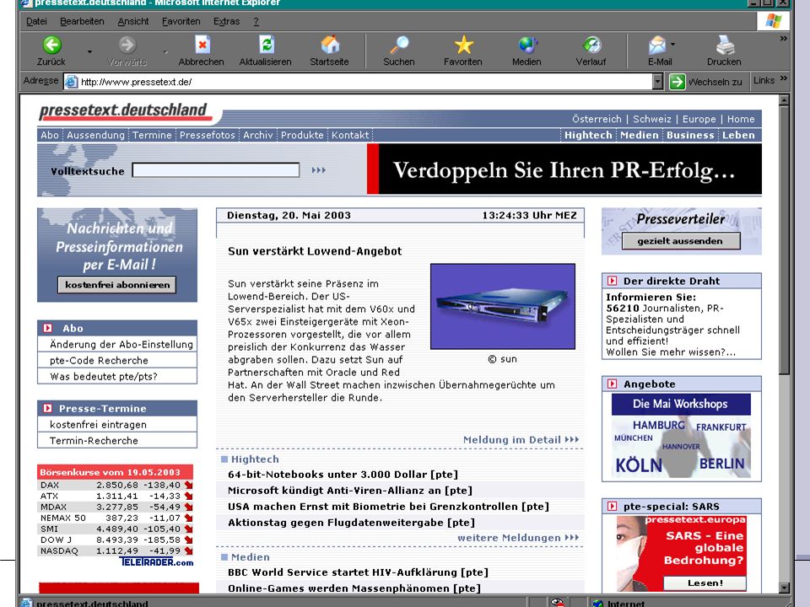810x607 pixels.
Task: Open the Termin-Recherche link
Action: pos(94,441)
